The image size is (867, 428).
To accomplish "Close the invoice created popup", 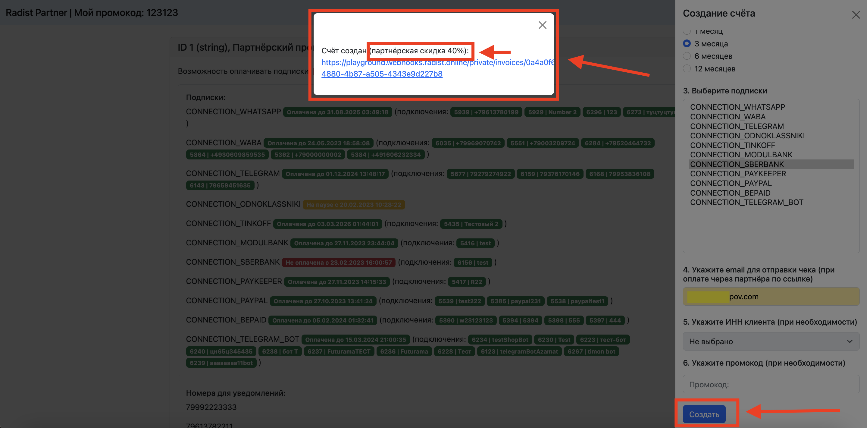I will [542, 25].
